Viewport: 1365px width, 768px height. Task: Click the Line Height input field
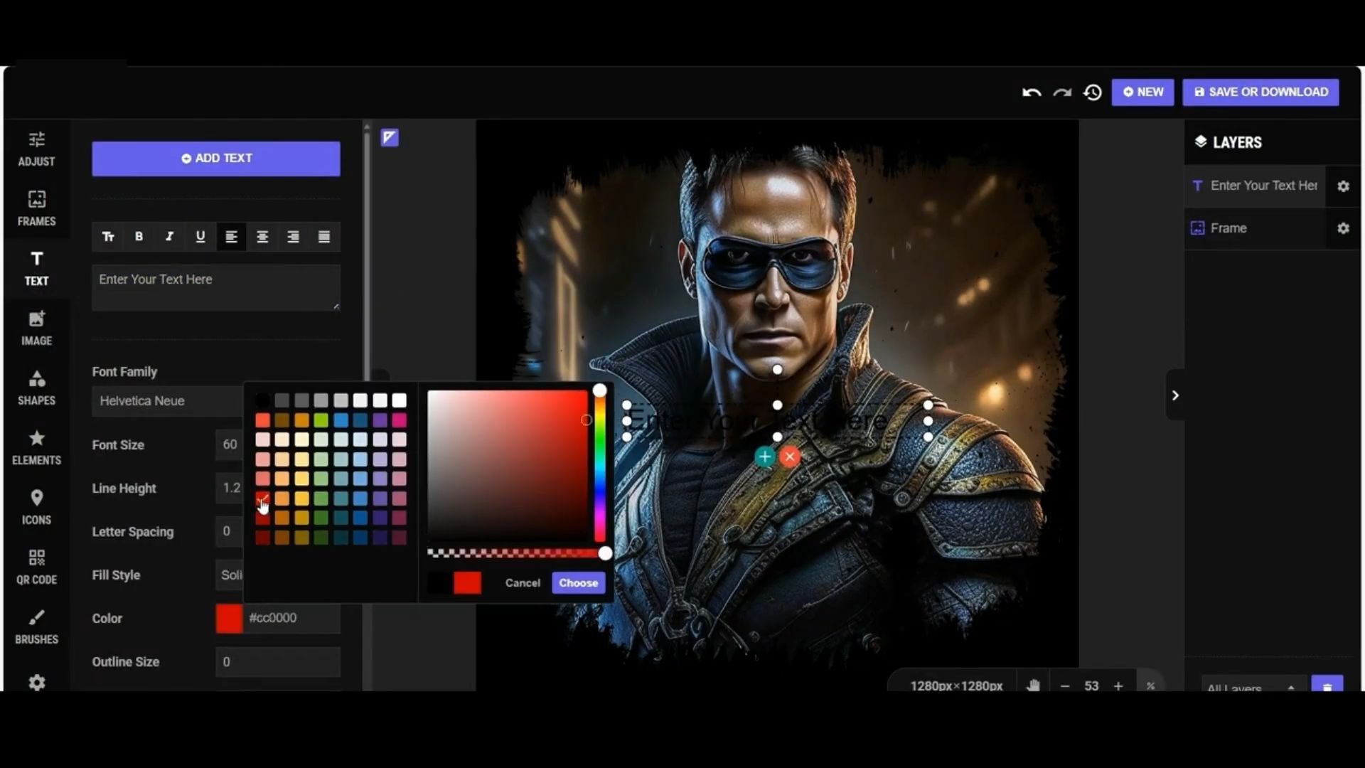coord(229,488)
